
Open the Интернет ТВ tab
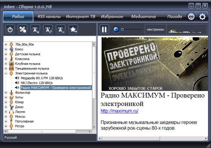(x=81, y=17)
